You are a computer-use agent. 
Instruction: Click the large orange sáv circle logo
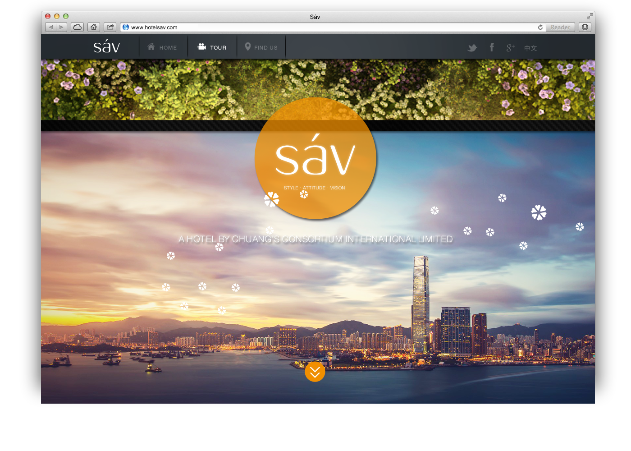coord(315,158)
